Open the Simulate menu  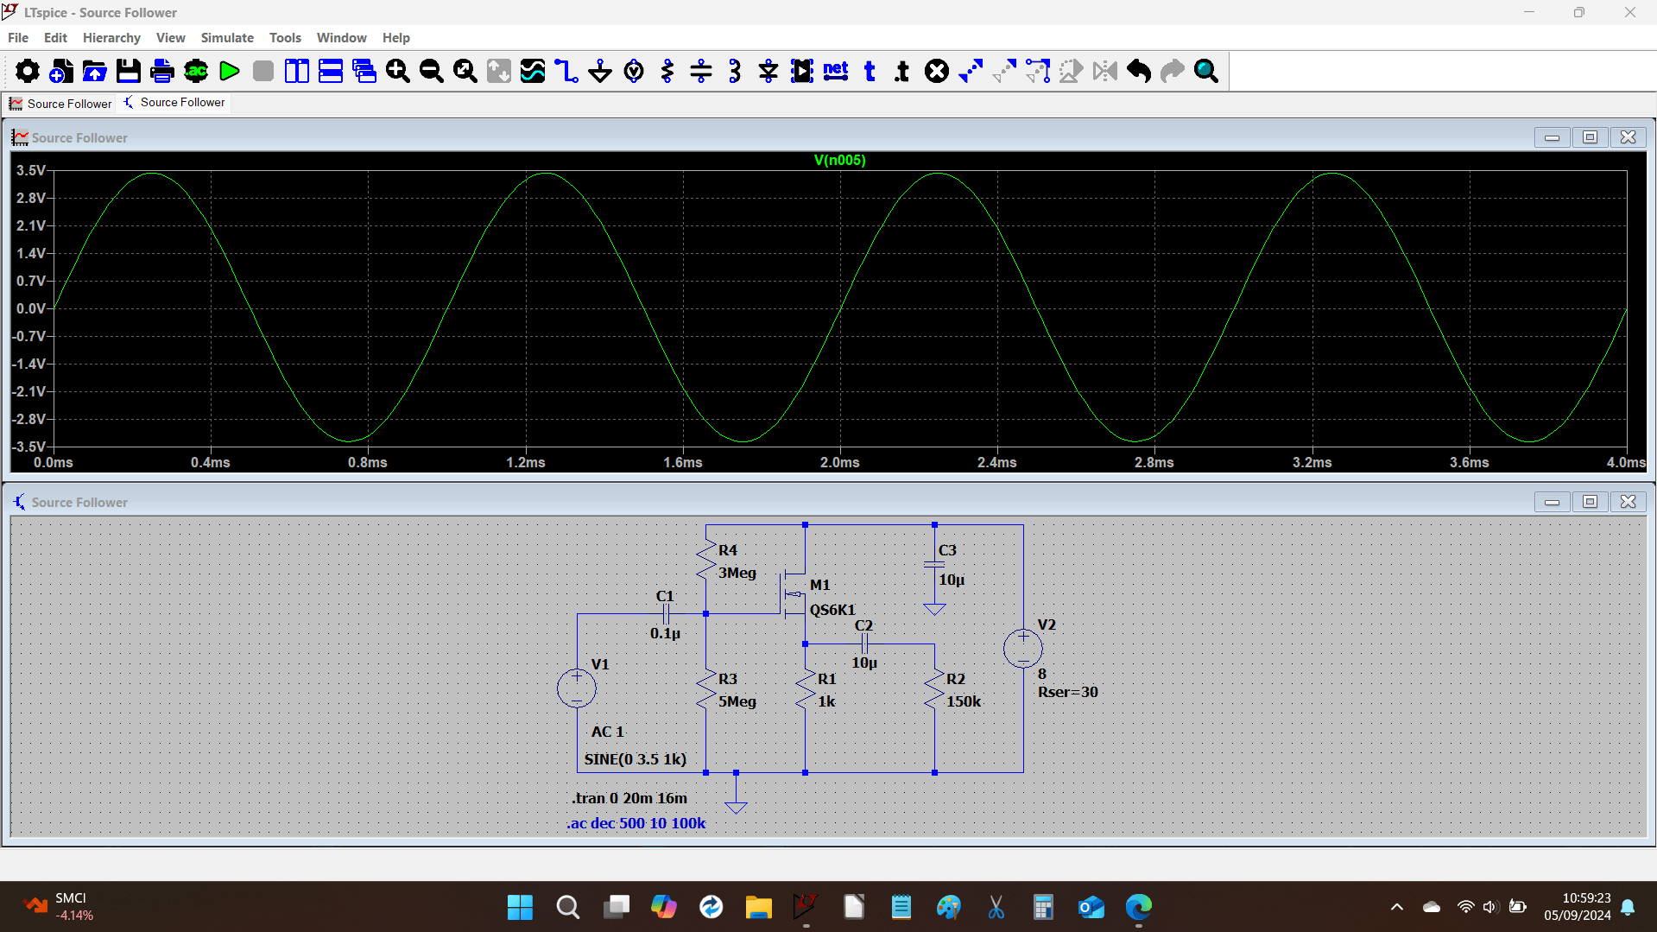point(227,38)
